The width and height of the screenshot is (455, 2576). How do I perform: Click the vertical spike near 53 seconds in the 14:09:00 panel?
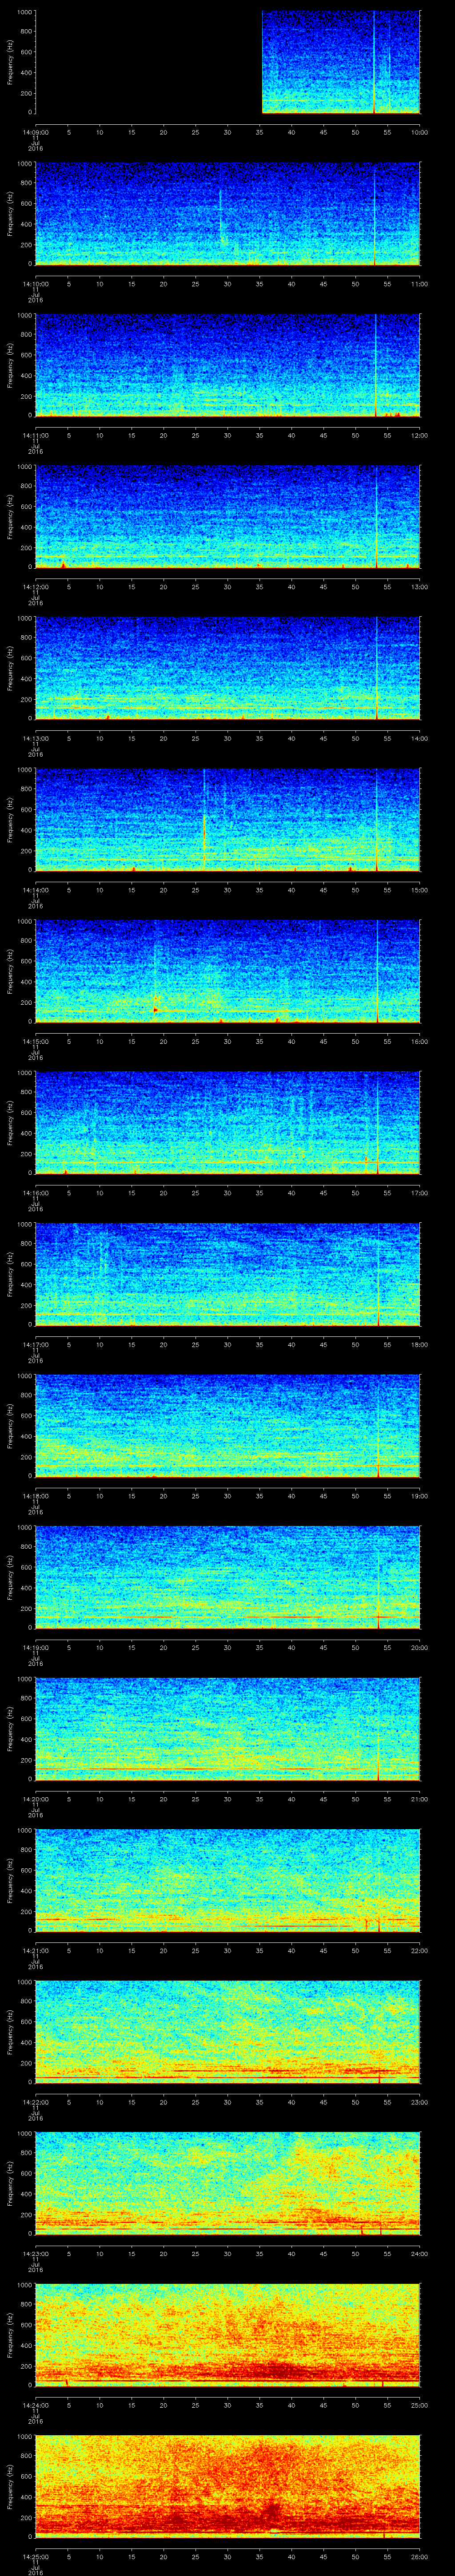click(x=374, y=62)
